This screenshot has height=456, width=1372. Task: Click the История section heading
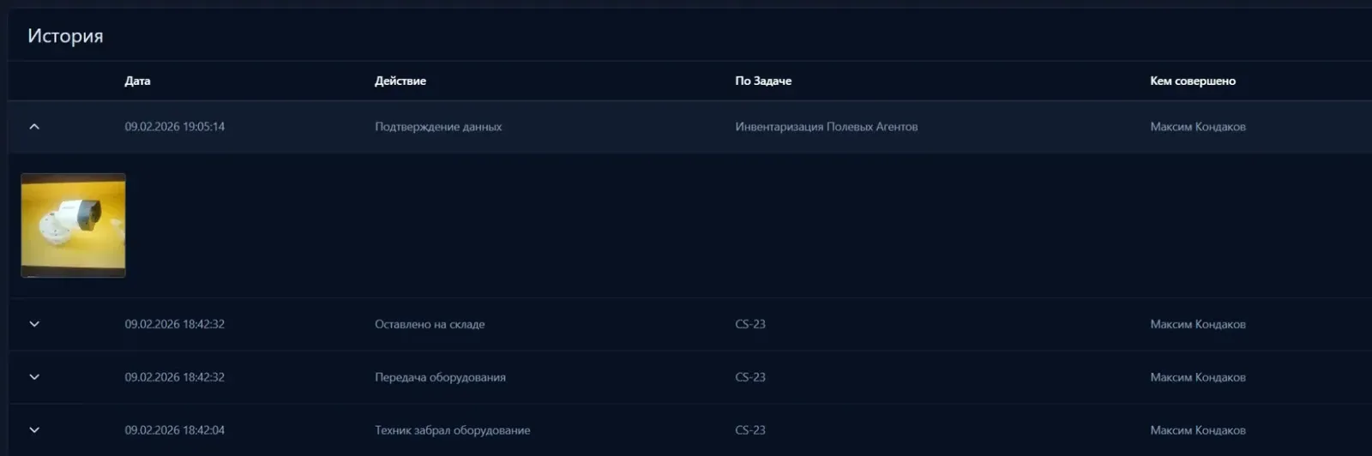(x=65, y=36)
